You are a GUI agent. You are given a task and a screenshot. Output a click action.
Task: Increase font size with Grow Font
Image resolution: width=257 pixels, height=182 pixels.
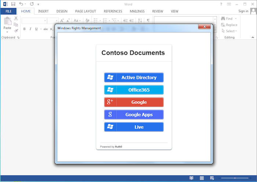[x=62, y=21]
